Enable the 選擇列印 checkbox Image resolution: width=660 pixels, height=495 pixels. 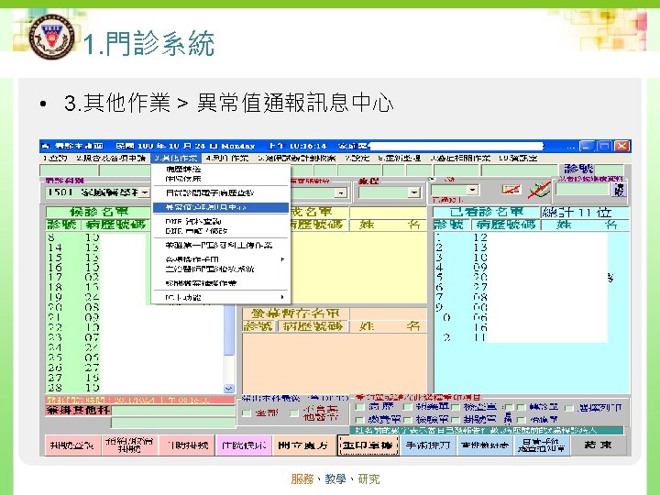568,407
